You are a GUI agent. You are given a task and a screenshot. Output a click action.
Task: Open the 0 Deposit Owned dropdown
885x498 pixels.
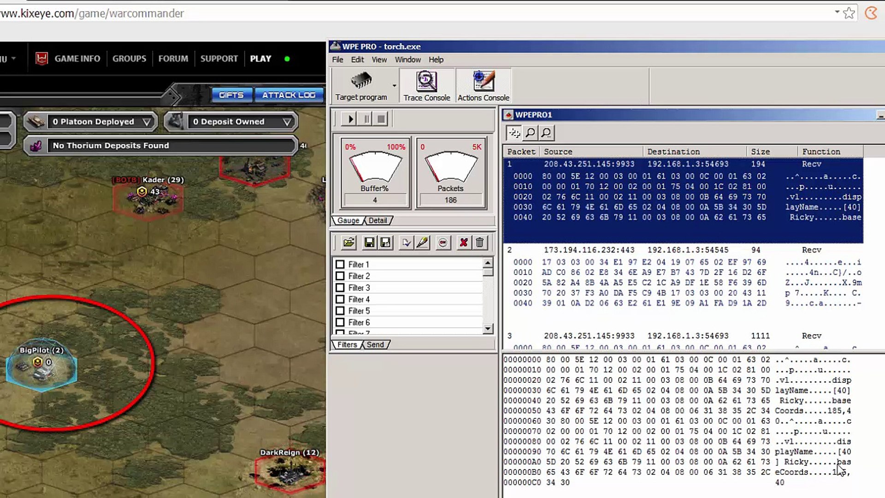click(287, 122)
